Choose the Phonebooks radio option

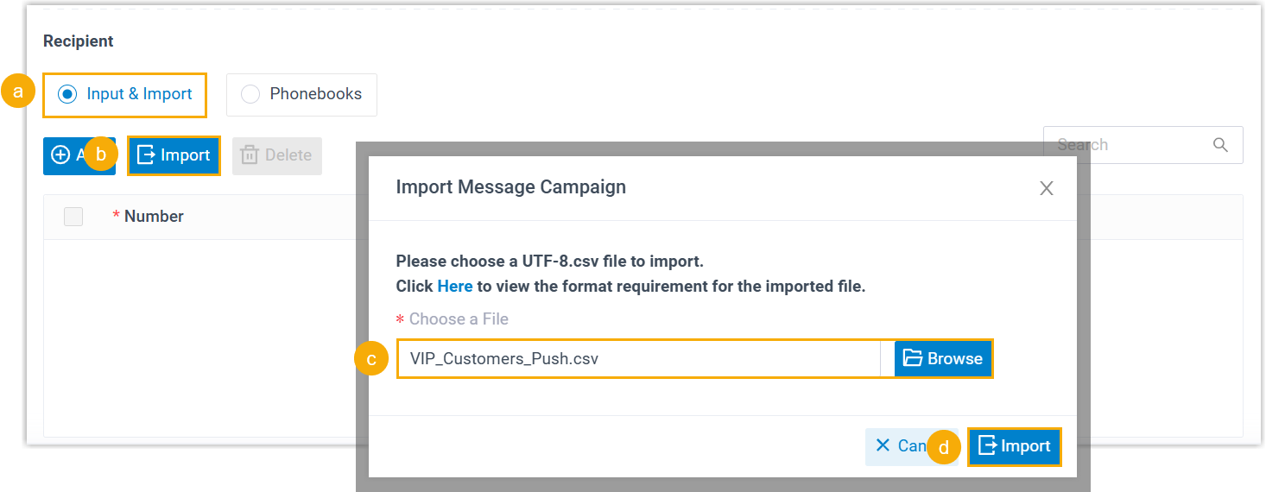250,94
